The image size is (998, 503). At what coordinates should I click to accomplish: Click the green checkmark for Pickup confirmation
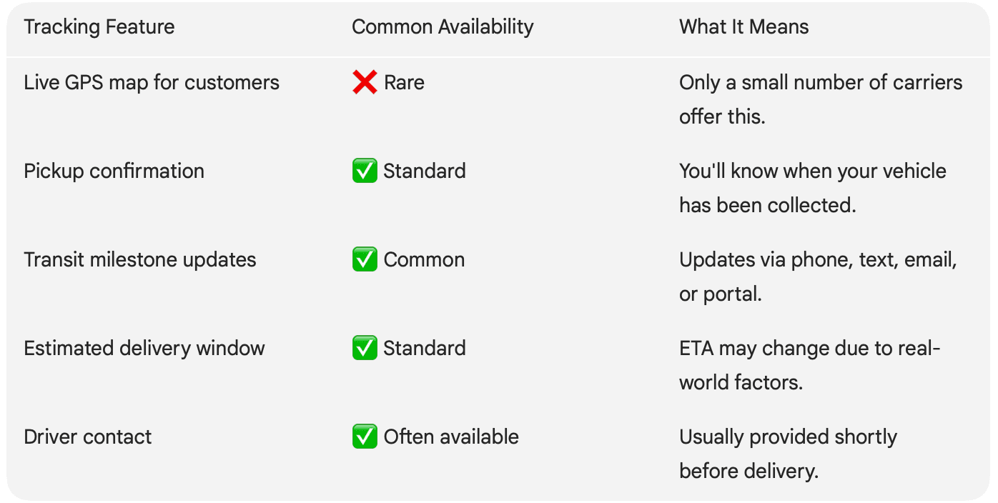365,171
